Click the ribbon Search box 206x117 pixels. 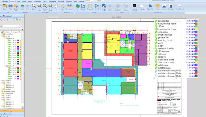coord(90,1)
